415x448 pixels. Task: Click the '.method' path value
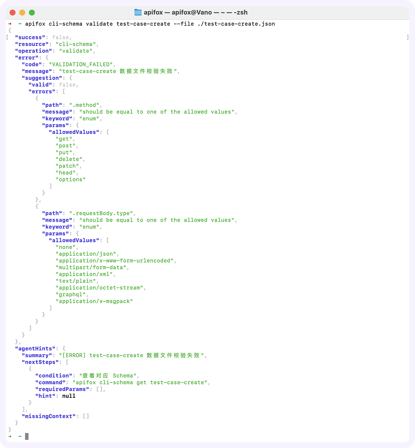(84, 105)
